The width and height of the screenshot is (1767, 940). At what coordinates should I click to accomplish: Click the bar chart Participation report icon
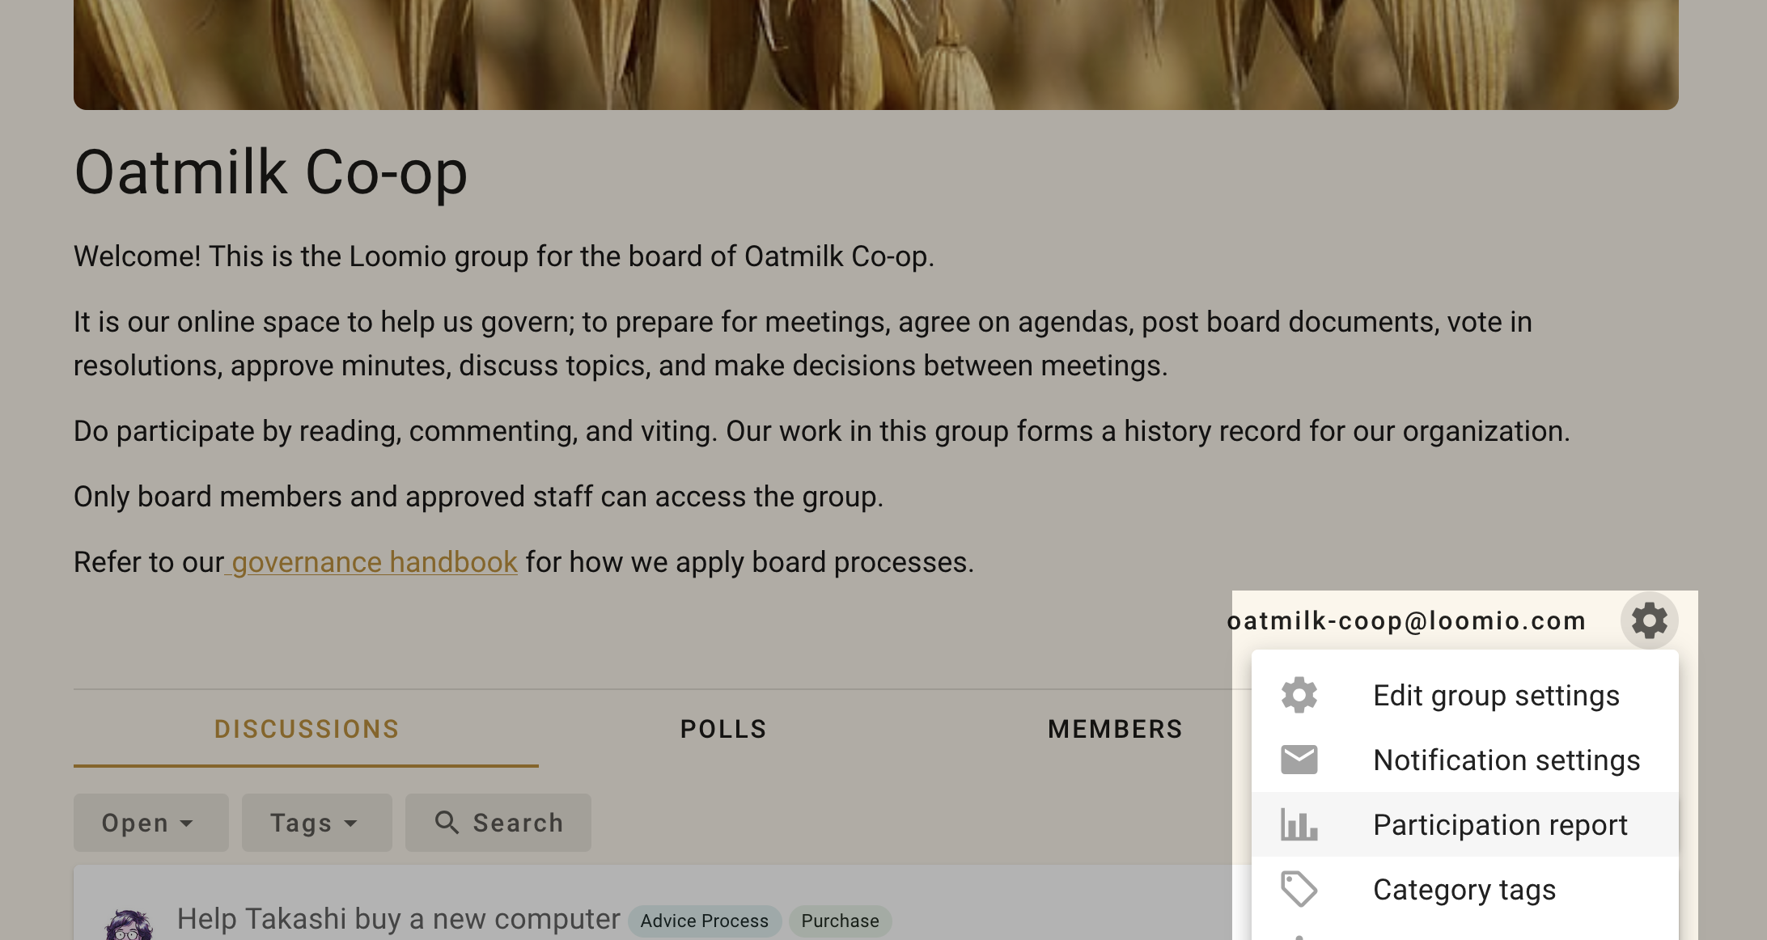[x=1299, y=824]
